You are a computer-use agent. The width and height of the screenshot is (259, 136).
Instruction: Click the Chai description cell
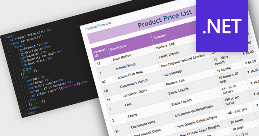[128, 104]
